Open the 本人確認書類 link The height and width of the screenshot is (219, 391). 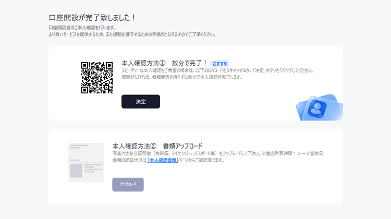click(x=163, y=160)
